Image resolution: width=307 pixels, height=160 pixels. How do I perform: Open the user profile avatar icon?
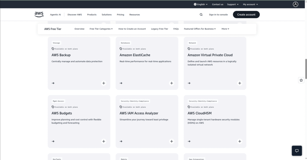pyautogui.click(x=295, y=4)
